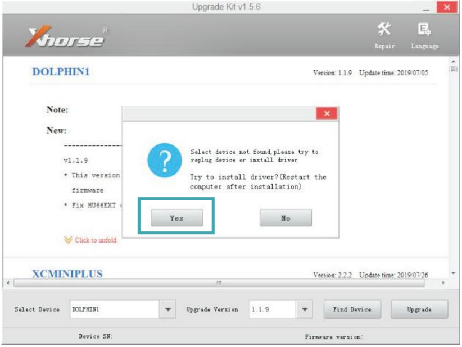Click the unfold chevron icon
Screen dimensions: 462x347
pos(68,240)
